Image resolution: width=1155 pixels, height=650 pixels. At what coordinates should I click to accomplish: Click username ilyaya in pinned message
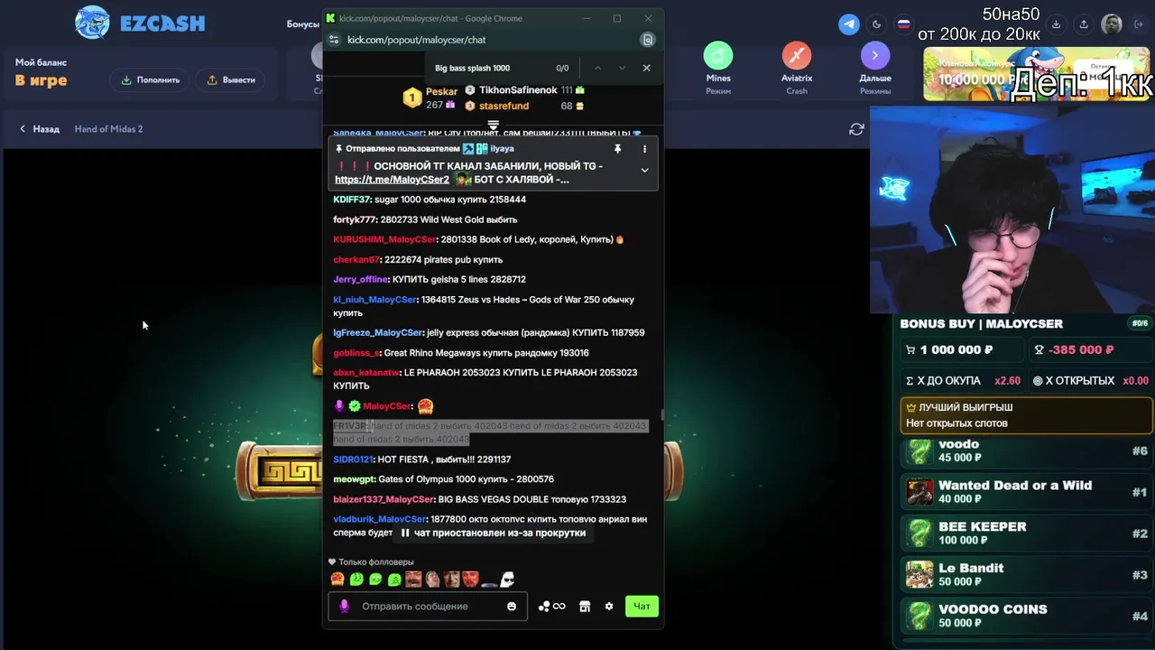click(502, 149)
